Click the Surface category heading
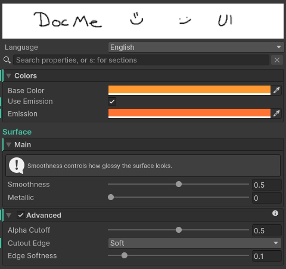 17,132
